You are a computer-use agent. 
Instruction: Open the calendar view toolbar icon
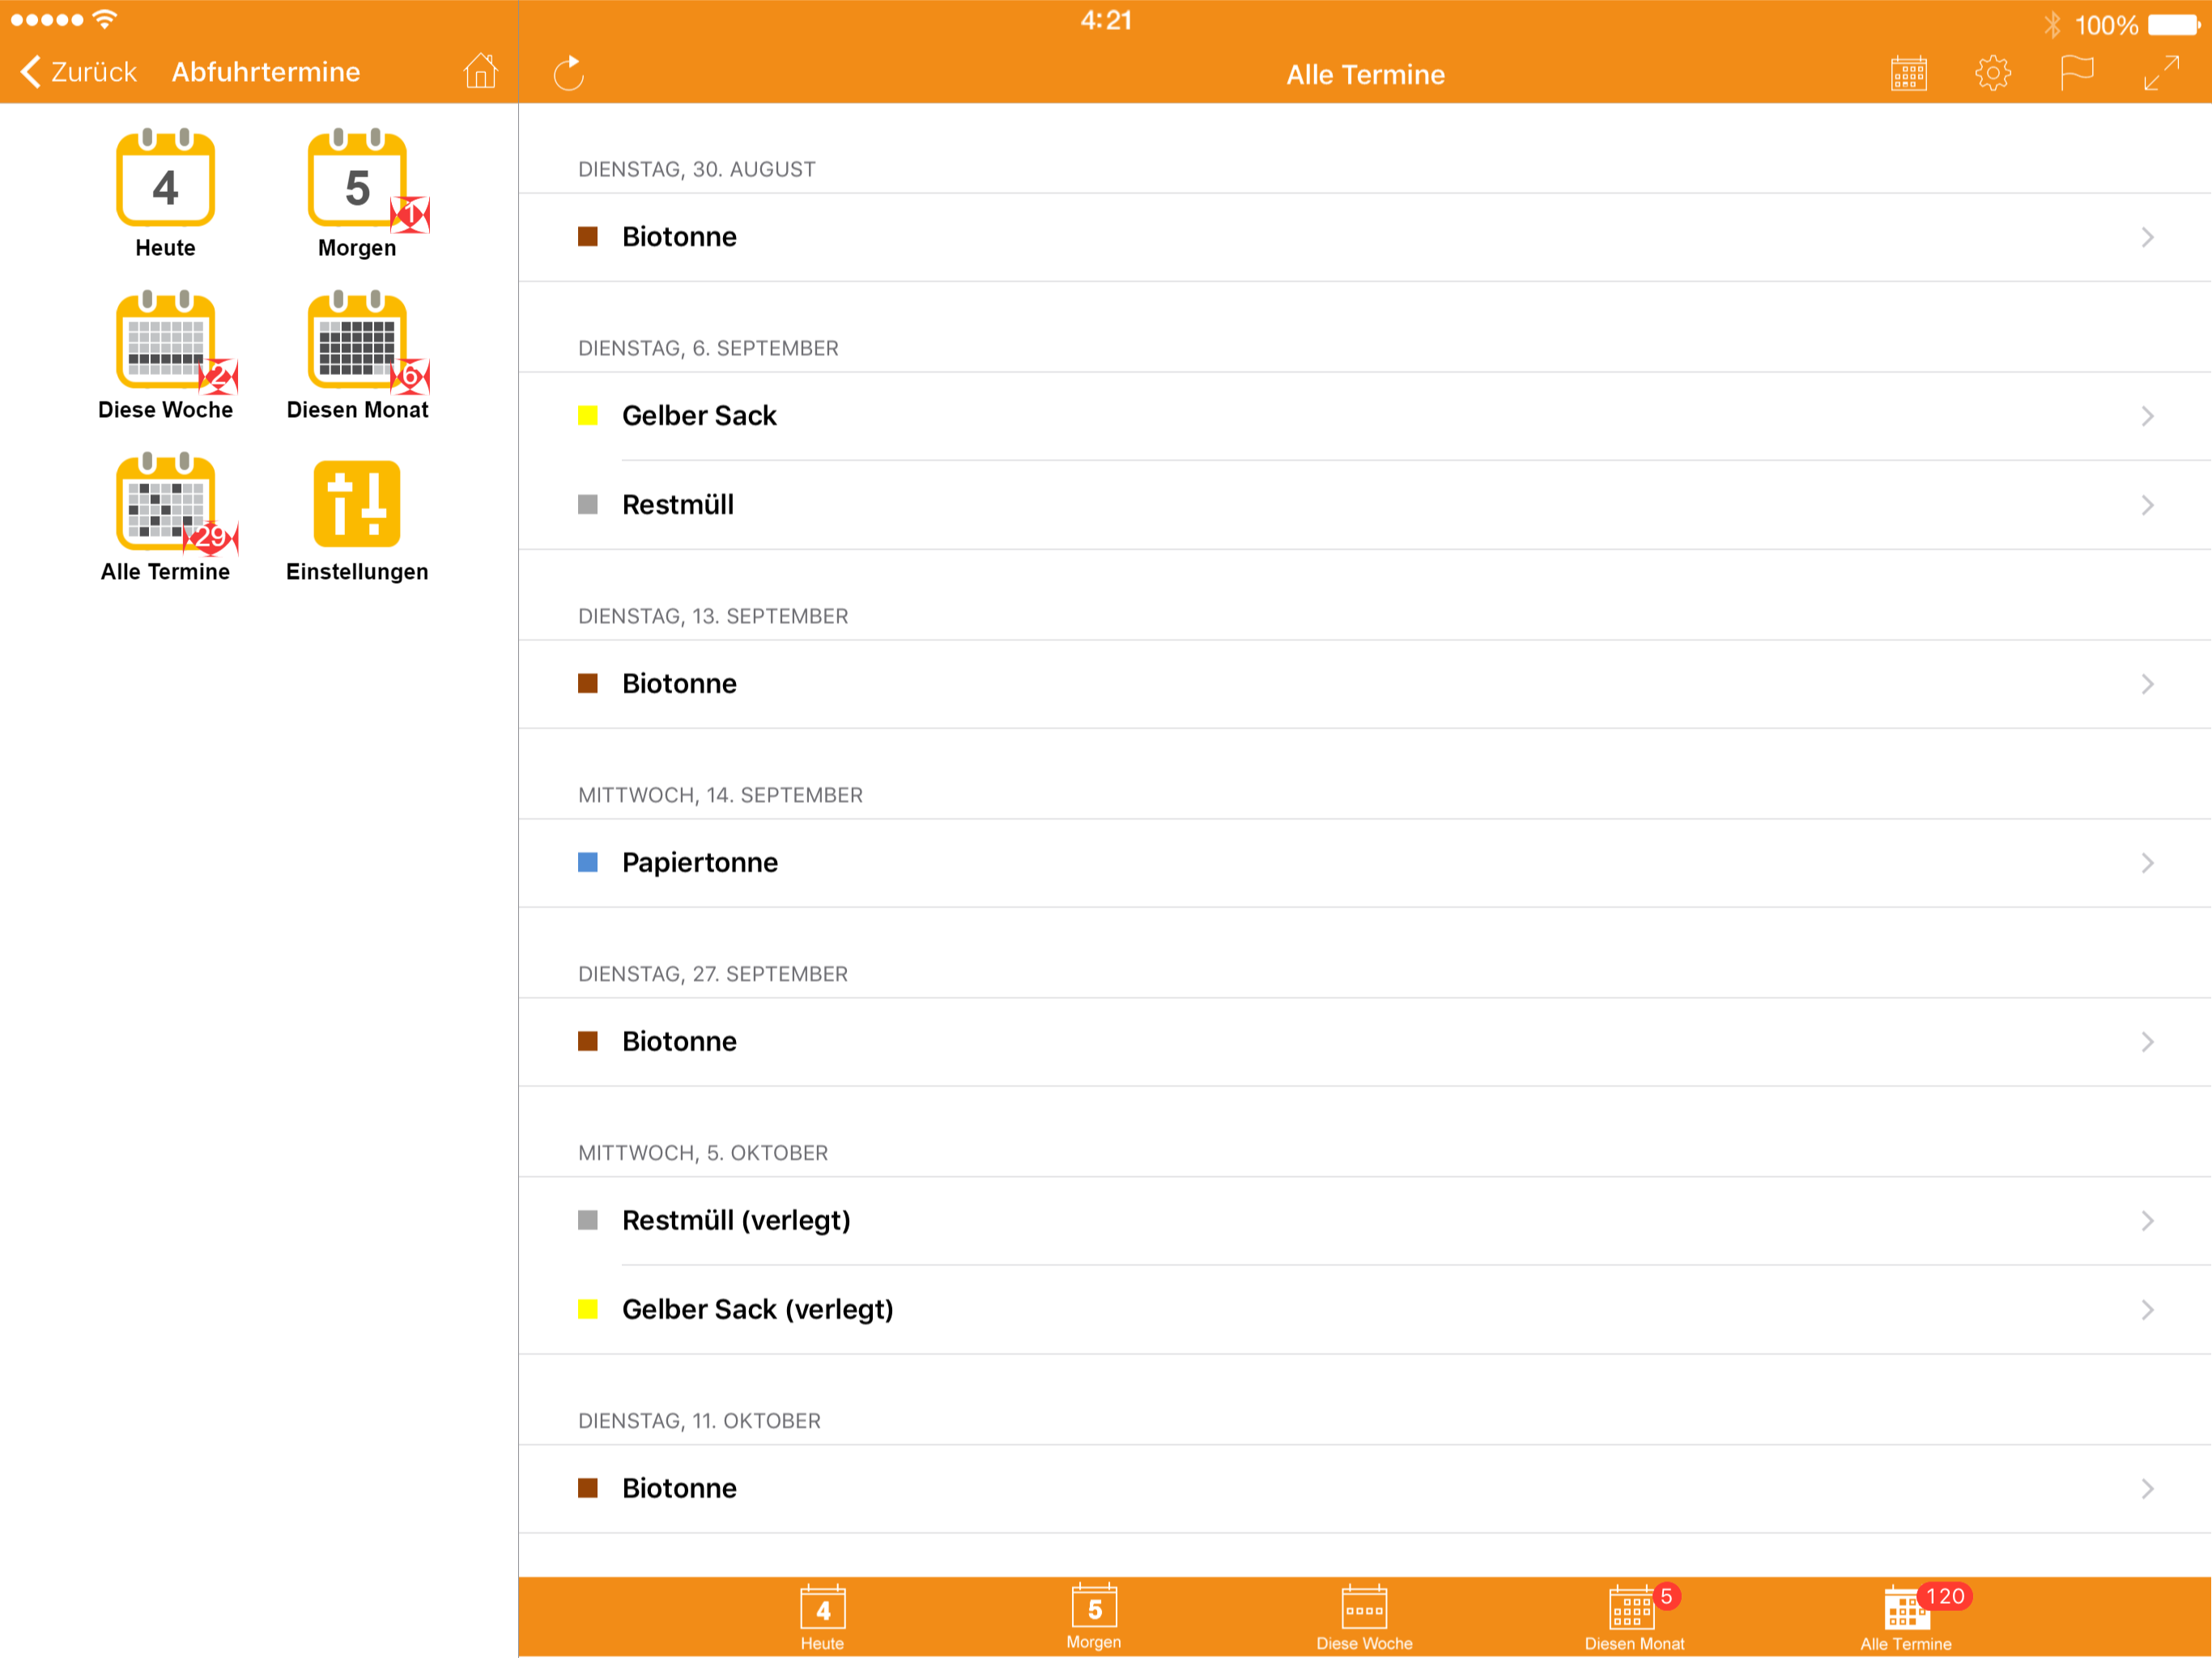(1908, 73)
